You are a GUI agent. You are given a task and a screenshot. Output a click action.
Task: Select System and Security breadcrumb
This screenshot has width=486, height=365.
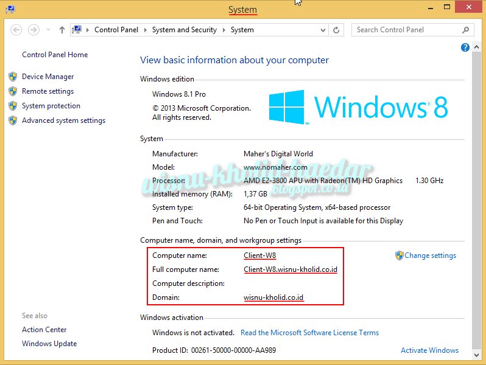[185, 30]
